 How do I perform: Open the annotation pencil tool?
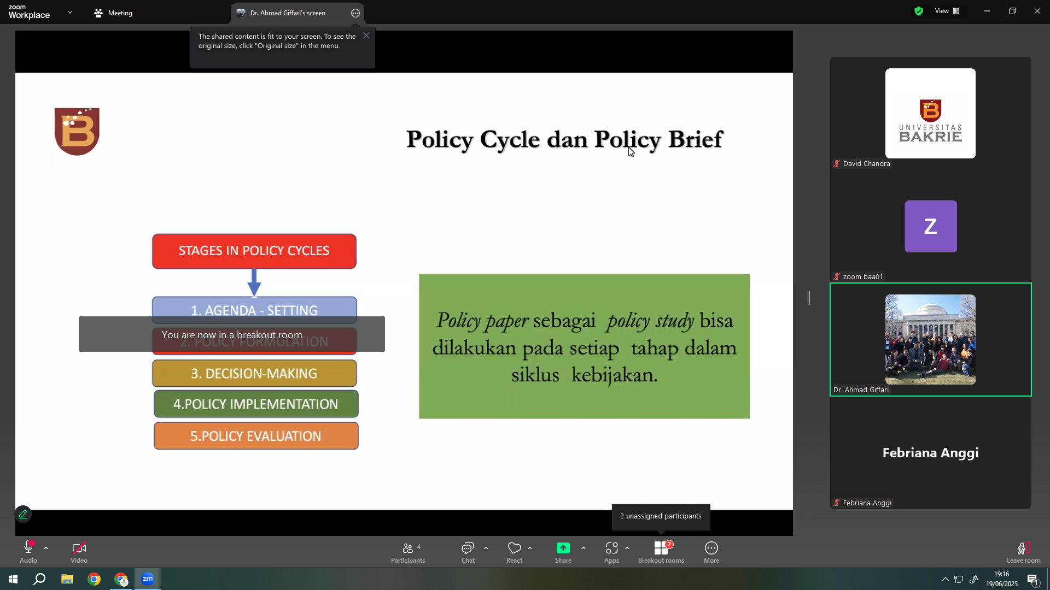23,514
